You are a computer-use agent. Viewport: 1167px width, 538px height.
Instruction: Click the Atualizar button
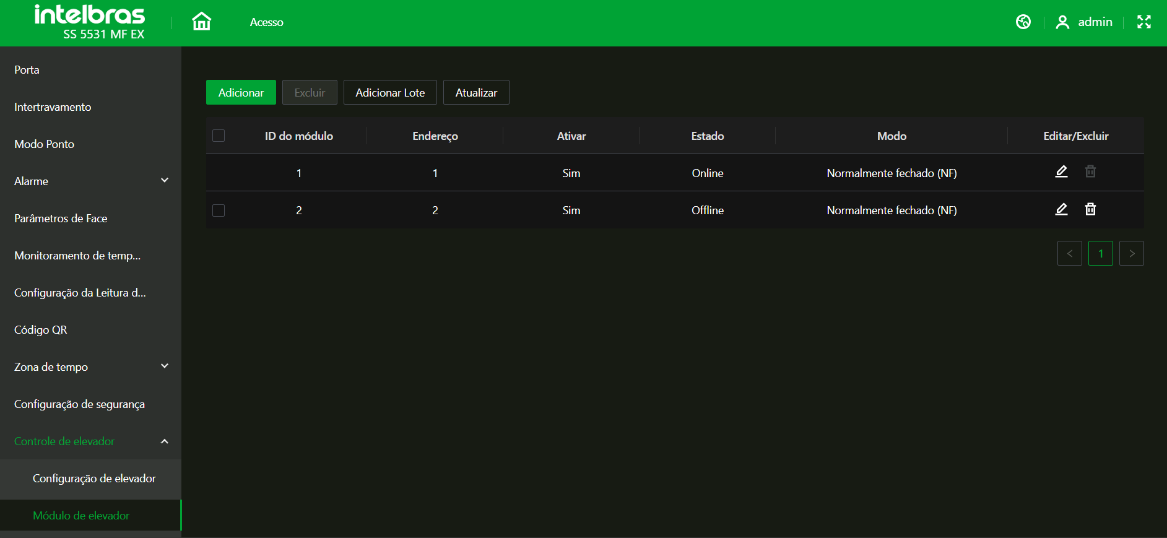pyautogui.click(x=476, y=92)
